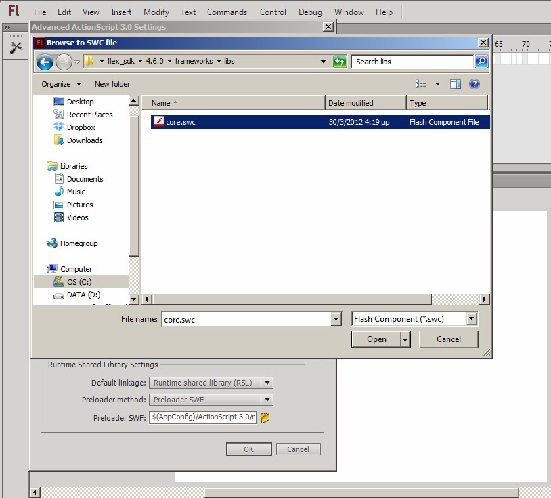Open the Flash Component file type dropdown
This screenshot has height=498, width=551.
[471, 319]
